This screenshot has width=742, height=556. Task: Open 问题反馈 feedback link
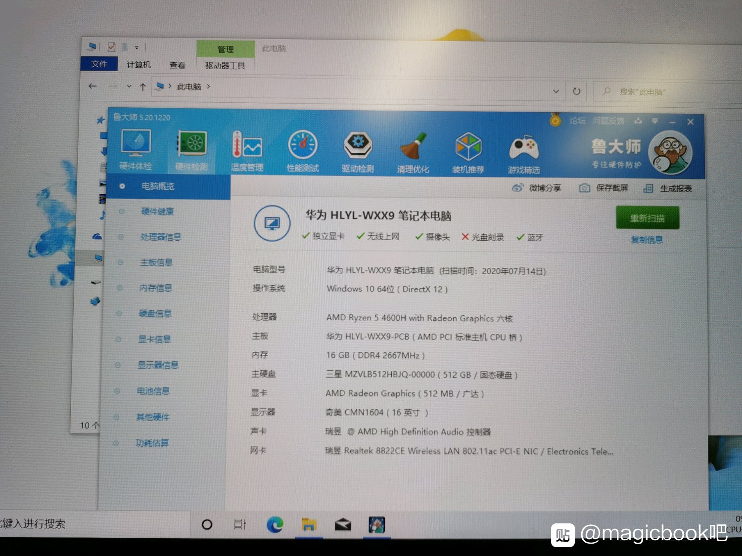point(609,121)
